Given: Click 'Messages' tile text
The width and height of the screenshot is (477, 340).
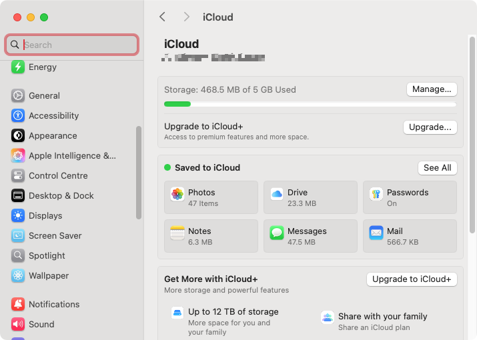Looking at the screenshot, I should coord(307,231).
